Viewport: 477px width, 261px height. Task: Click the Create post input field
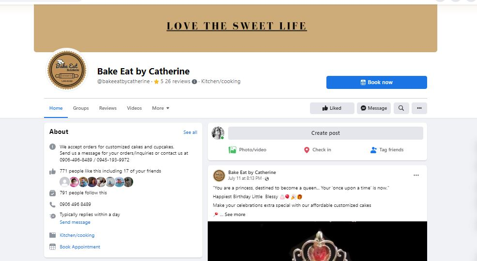tap(325, 133)
